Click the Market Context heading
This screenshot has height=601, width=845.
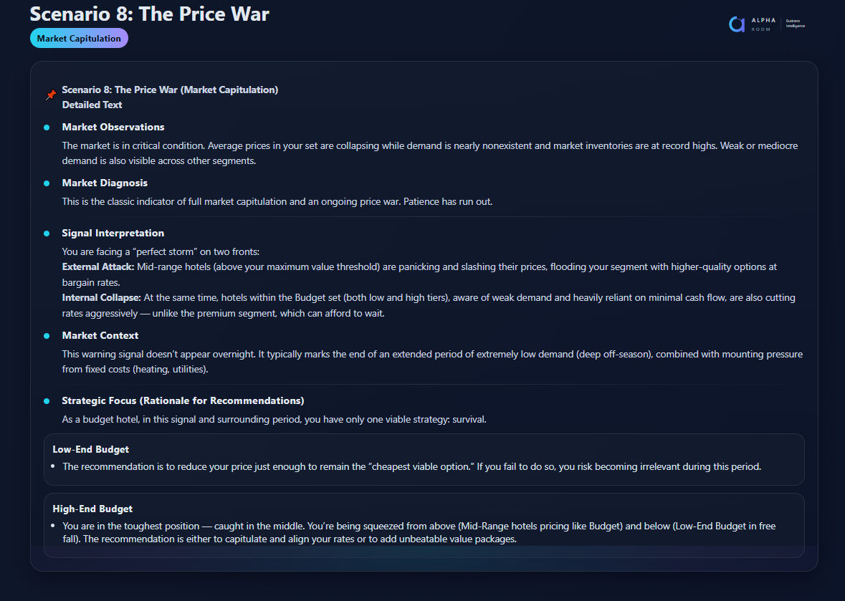pos(100,336)
